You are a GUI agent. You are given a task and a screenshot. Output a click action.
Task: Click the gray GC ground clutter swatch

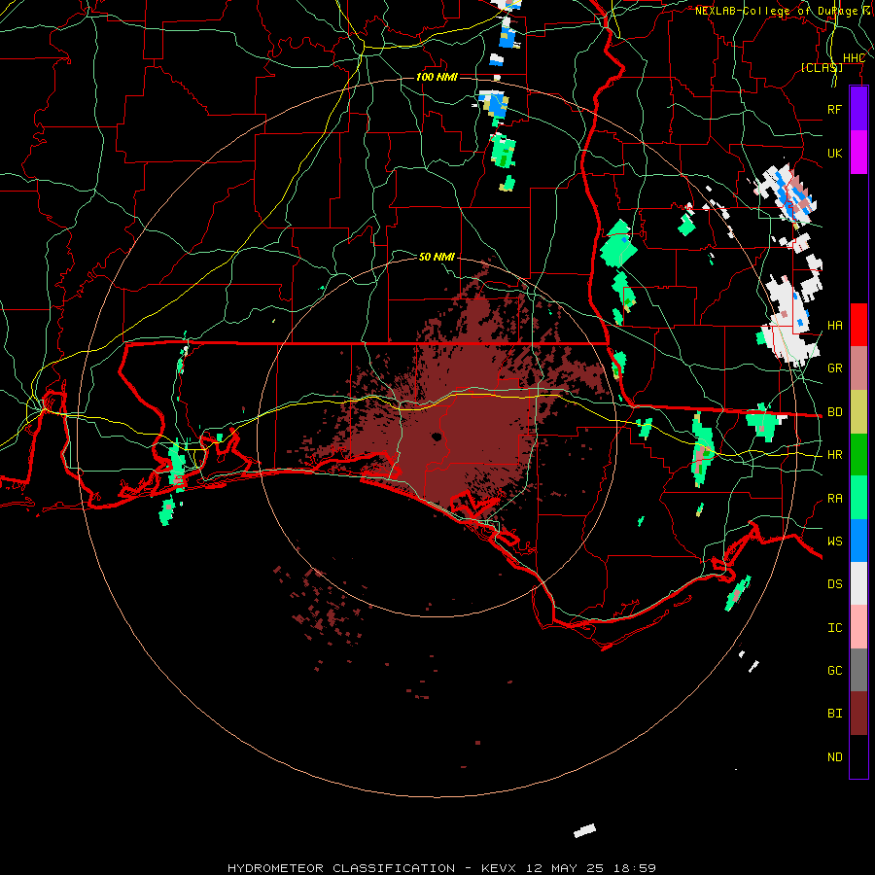click(x=858, y=670)
